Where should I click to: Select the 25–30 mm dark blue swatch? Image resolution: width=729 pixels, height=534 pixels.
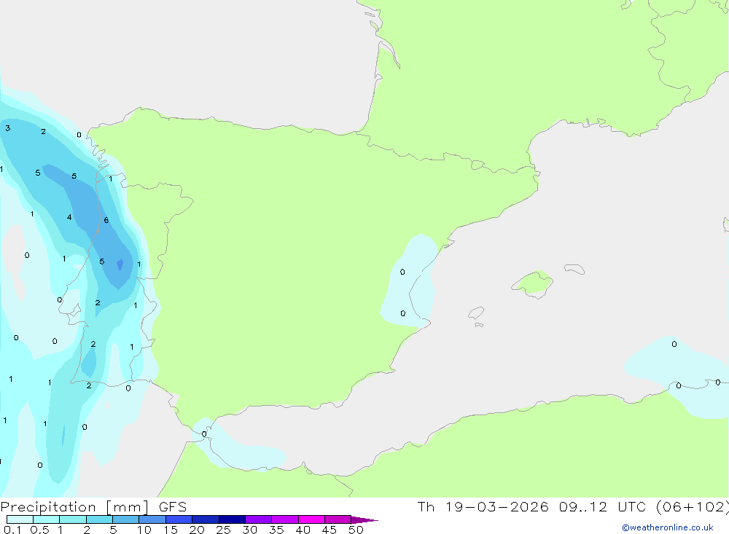(x=232, y=519)
